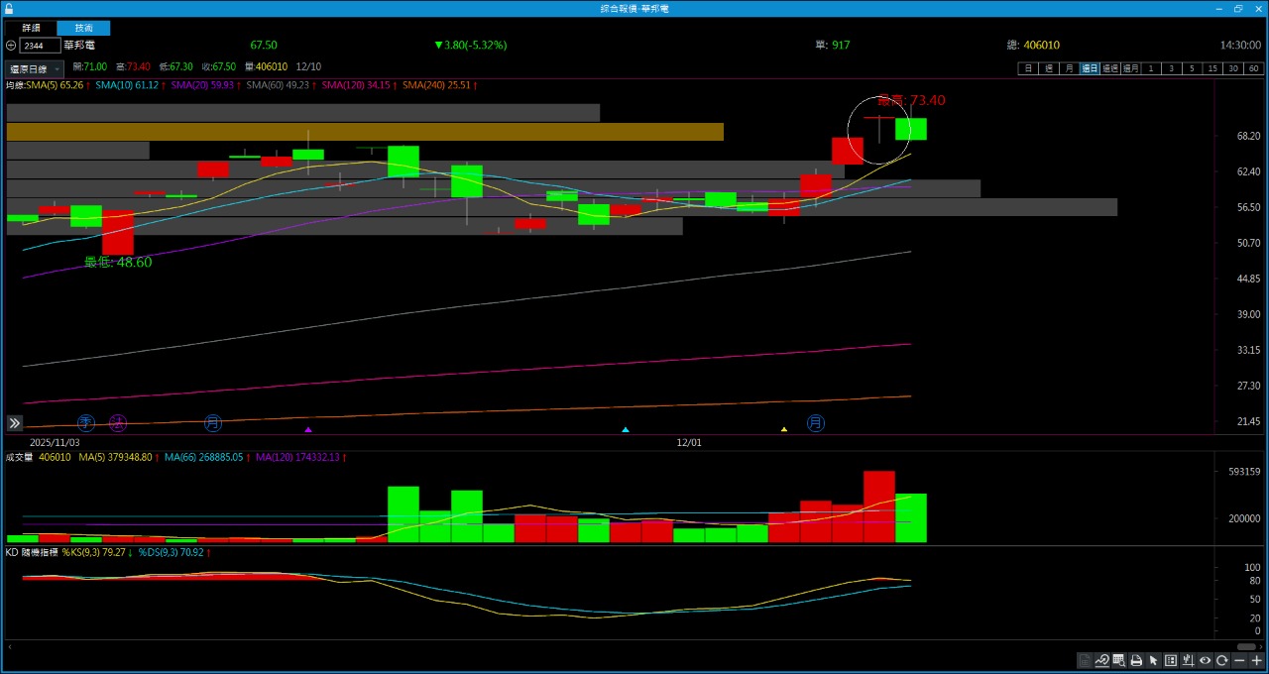Toggle the crosshair cursor tool
The height and width of the screenshot is (674, 1269).
[1188, 661]
